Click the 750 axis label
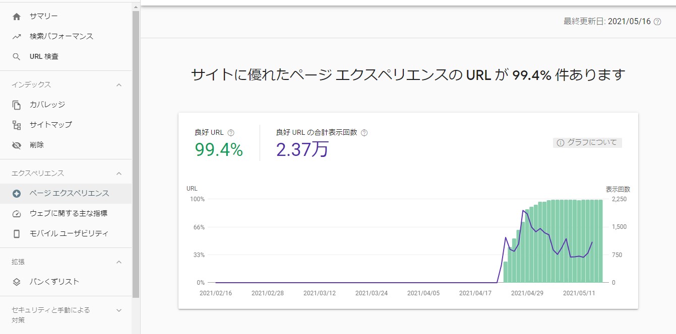676x334 pixels. [x=617, y=255]
